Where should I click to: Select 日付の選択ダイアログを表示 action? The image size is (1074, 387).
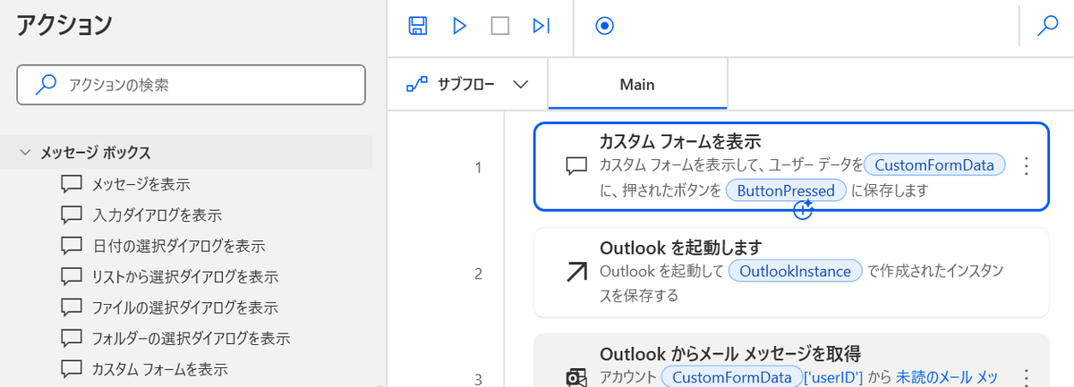[178, 245]
